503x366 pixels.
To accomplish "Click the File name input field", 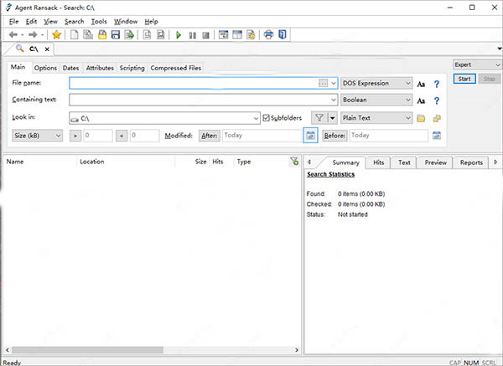I will pos(193,84).
